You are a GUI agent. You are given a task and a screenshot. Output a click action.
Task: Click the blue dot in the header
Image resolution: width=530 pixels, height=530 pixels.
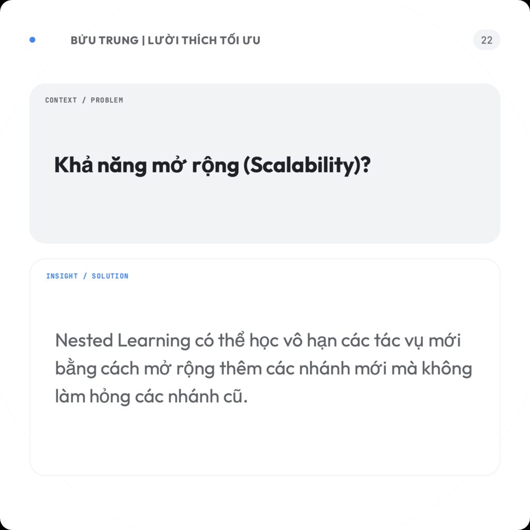point(33,40)
